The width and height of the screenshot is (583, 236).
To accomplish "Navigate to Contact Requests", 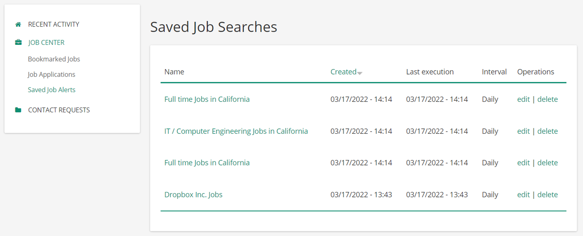I will pos(59,110).
